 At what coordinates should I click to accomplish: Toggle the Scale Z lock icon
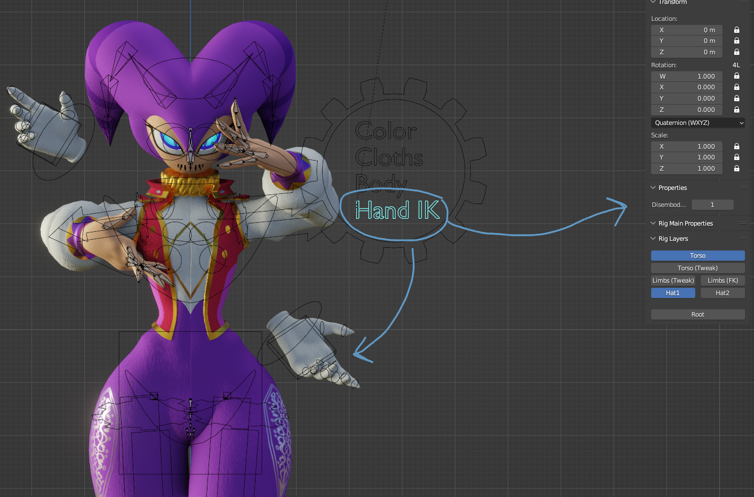[736, 168]
